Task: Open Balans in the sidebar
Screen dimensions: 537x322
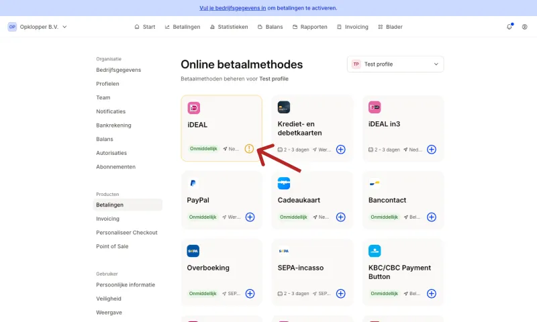Action: tap(105, 139)
